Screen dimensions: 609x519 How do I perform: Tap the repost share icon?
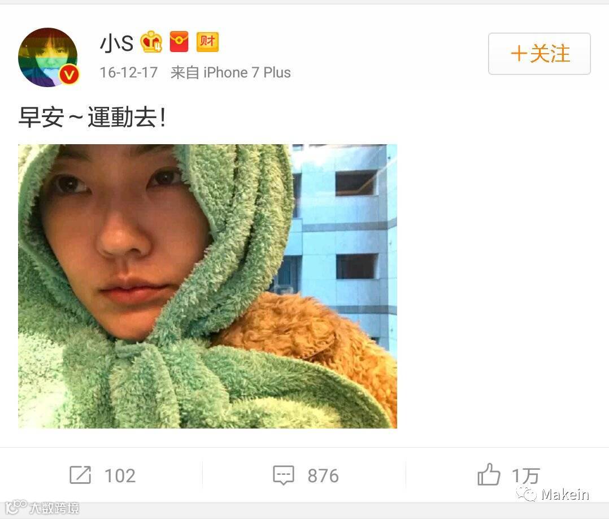[80, 475]
